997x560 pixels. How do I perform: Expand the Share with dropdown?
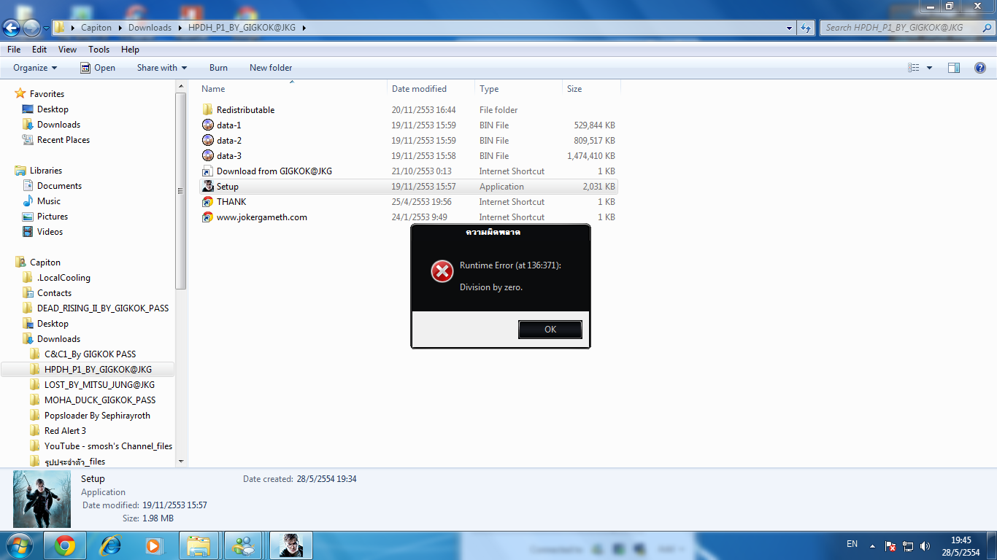click(162, 68)
